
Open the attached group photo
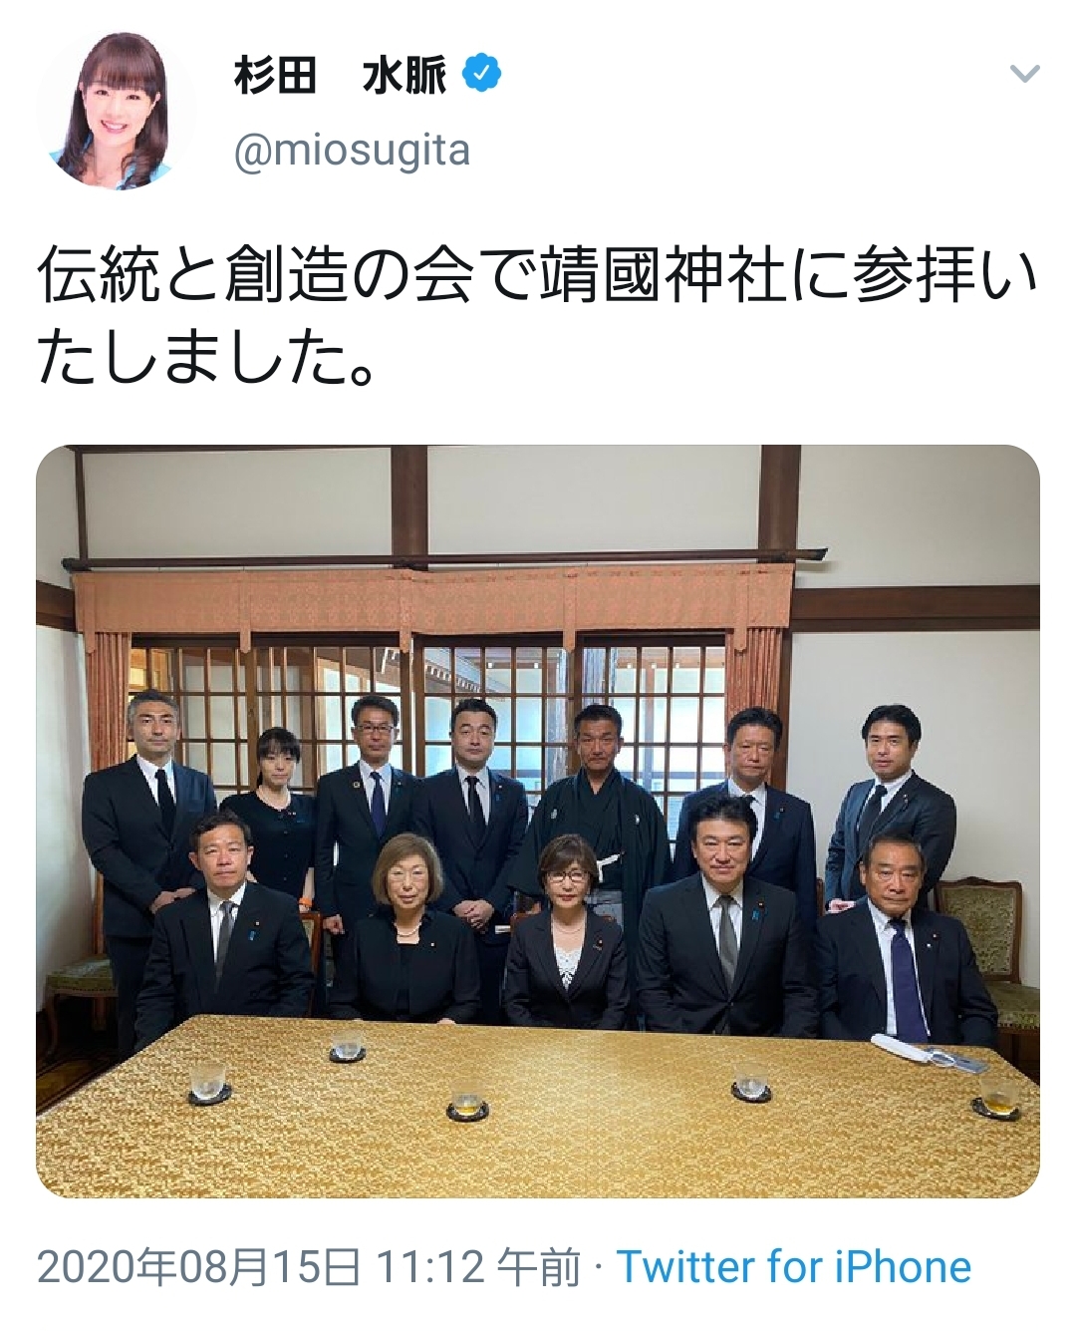[538, 822]
